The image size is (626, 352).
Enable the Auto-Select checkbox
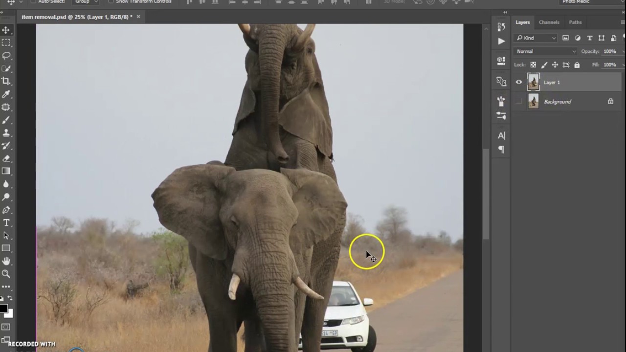tap(33, 1)
